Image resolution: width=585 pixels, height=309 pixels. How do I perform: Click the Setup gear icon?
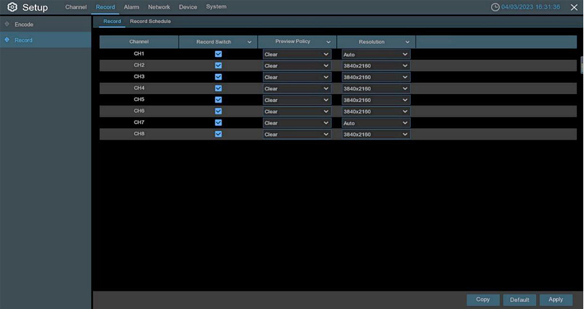(12, 7)
